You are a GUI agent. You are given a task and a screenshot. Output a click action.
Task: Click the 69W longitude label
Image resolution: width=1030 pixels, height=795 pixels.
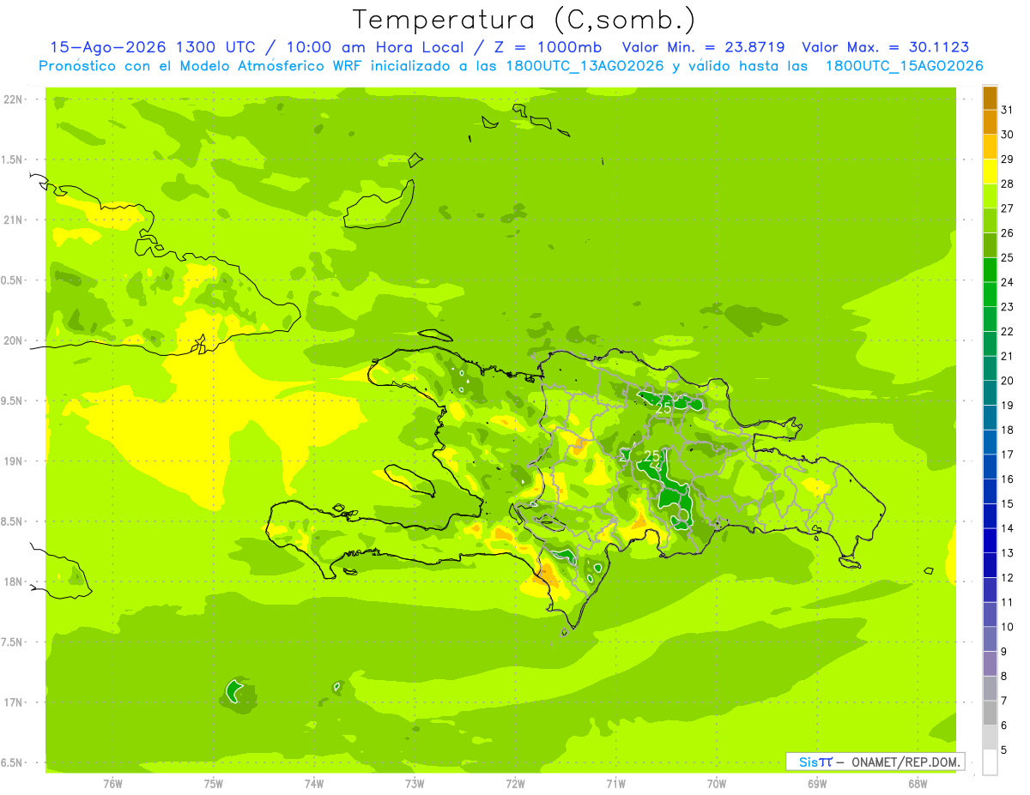click(x=817, y=784)
